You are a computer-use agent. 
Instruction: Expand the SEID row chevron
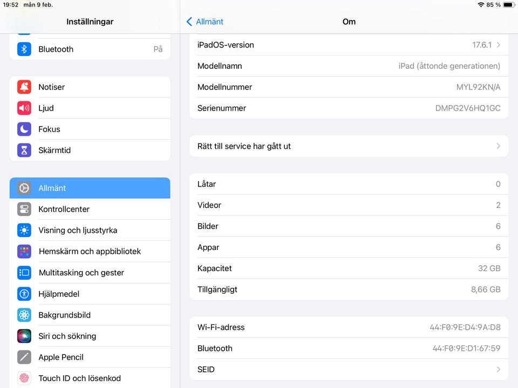pyautogui.click(x=498, y=370)
